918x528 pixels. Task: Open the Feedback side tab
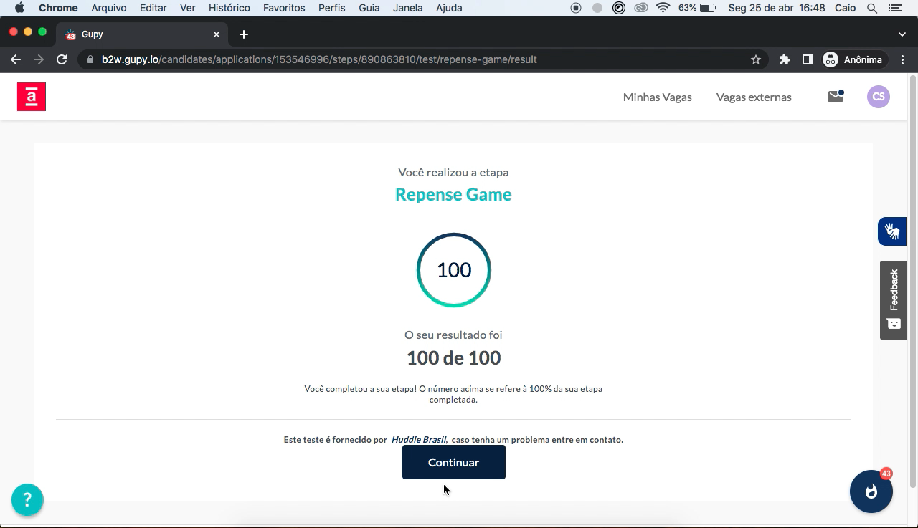(894, 299)
